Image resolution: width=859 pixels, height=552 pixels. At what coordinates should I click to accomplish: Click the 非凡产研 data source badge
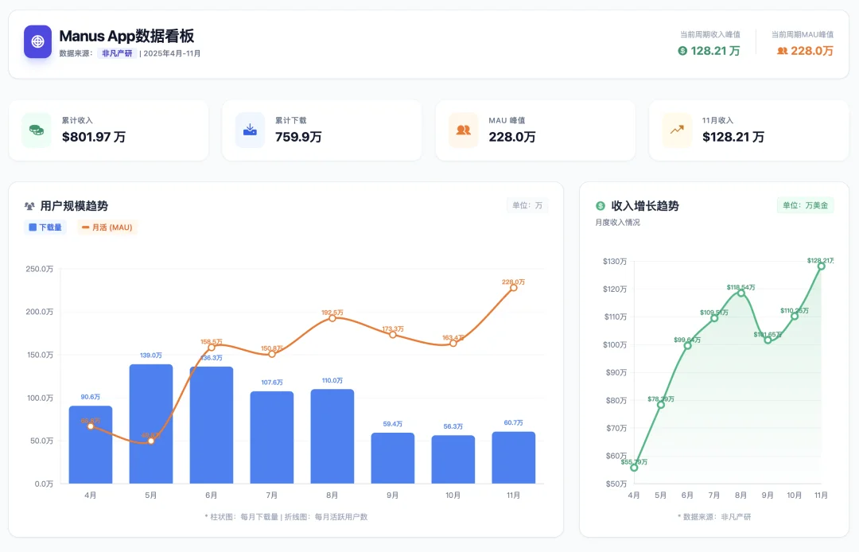pos(118,54)
